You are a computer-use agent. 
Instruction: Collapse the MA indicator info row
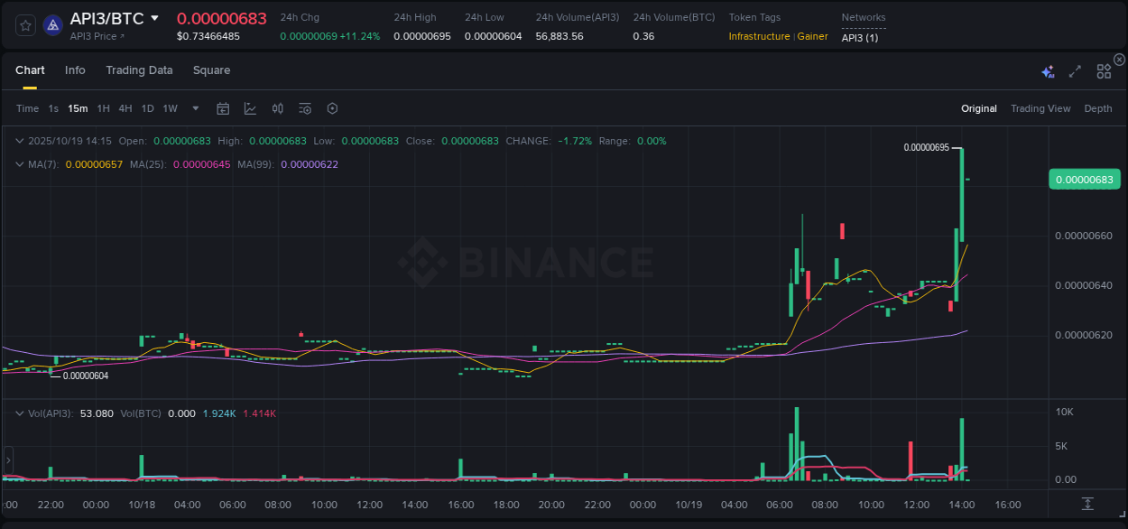(19, 165)
